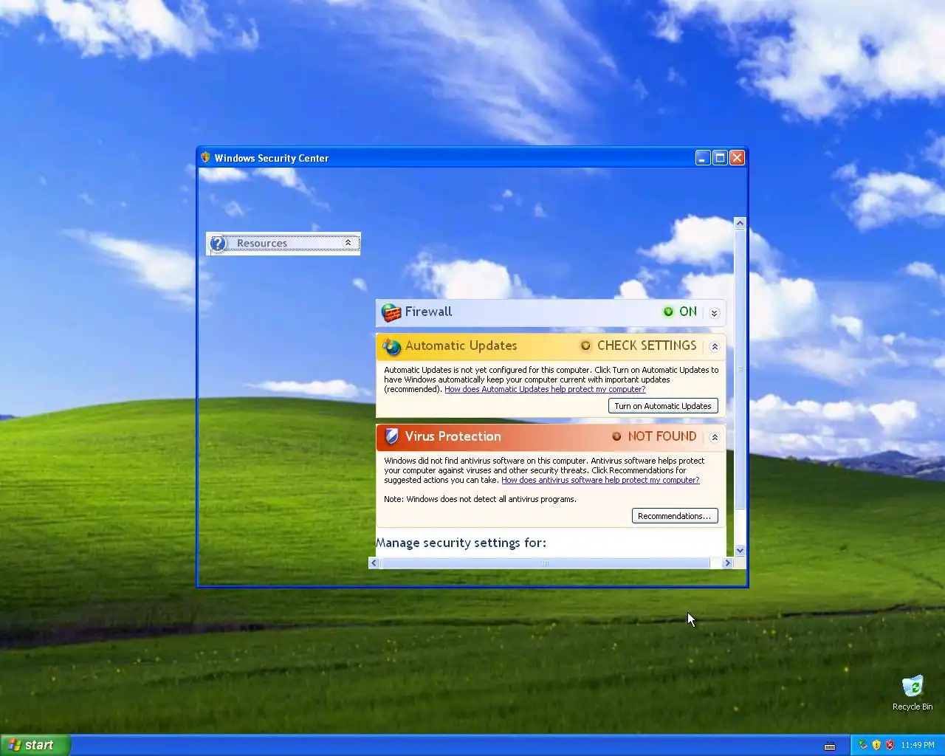Collapse the Virus Protection section chevron
The width and height of the screenshot is (945, 756).
coord(714,437)
